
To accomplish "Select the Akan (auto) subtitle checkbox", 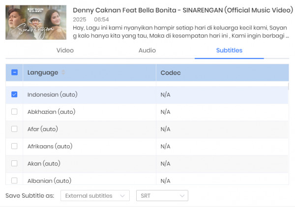I will 14,163.
